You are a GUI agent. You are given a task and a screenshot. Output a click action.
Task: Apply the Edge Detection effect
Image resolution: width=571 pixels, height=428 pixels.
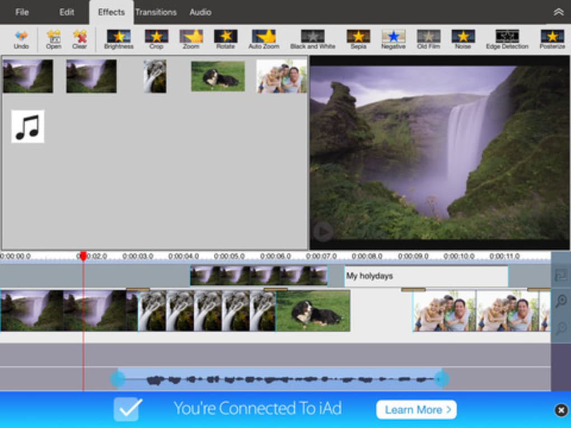[507, 39]
